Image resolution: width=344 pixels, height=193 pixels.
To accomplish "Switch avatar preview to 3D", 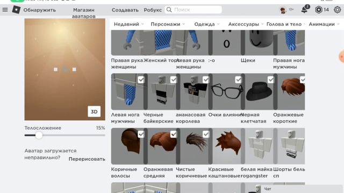I will (x=94, y=112).
